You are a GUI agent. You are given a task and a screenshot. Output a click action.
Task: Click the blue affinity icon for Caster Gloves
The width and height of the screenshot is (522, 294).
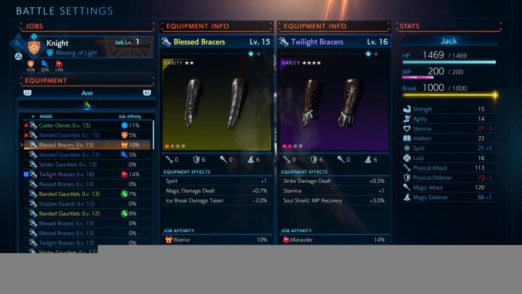pyautogui.click(x=124, y=126)
